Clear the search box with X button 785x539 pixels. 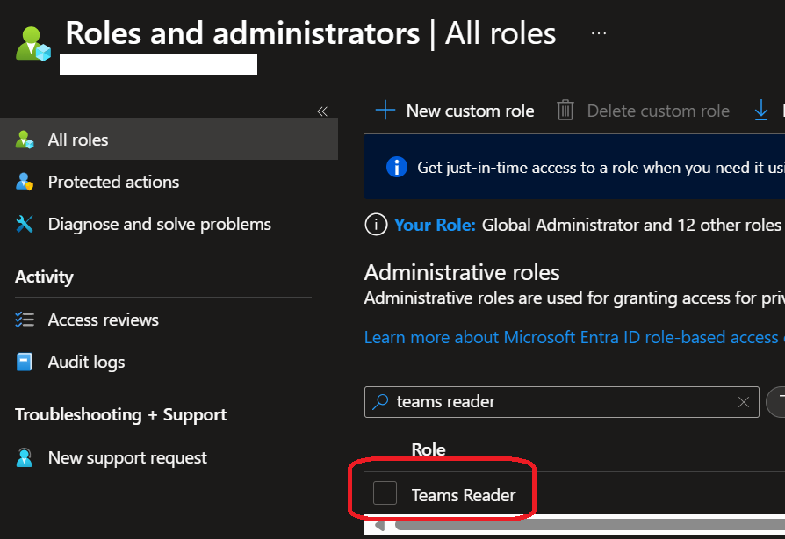[x=744, y=402]
